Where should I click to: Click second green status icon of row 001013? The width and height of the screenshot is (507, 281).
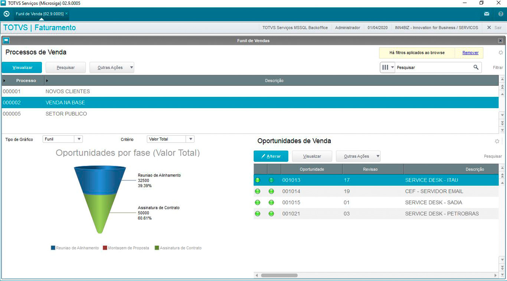pos(271,180)
